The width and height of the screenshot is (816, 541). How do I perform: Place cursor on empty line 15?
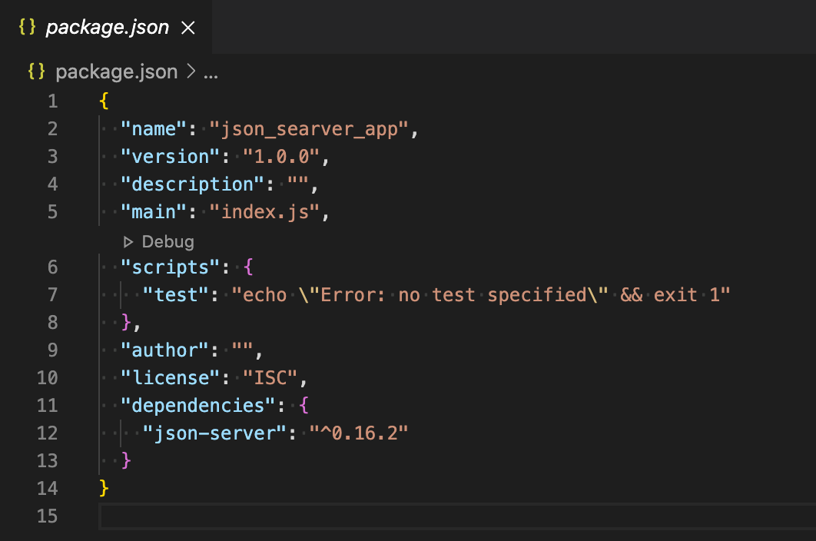[457, 516]
